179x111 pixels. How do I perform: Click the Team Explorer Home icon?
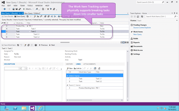[138, 17]
